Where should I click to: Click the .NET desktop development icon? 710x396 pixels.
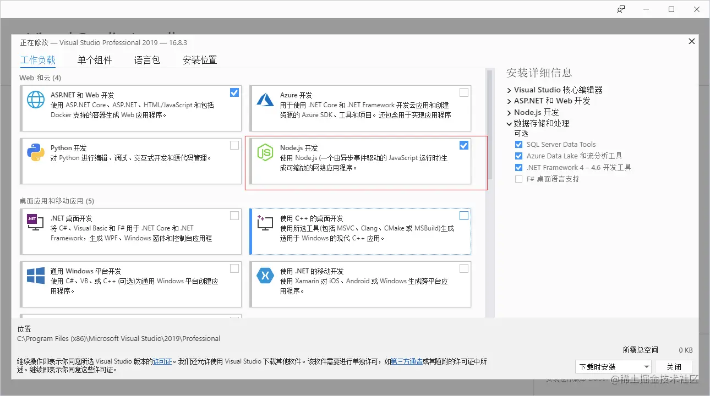coord(36,222)
